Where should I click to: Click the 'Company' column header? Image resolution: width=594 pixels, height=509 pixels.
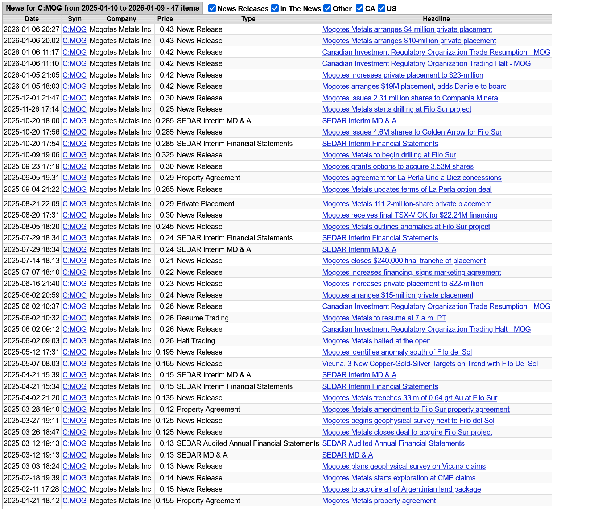[121, 19]
